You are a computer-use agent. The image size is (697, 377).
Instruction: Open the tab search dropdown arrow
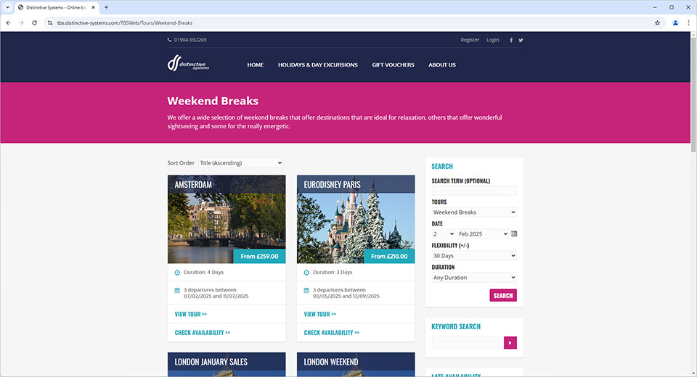tap(7, 7)
